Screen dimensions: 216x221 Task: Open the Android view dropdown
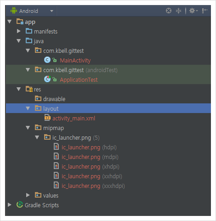coord(32,11)
